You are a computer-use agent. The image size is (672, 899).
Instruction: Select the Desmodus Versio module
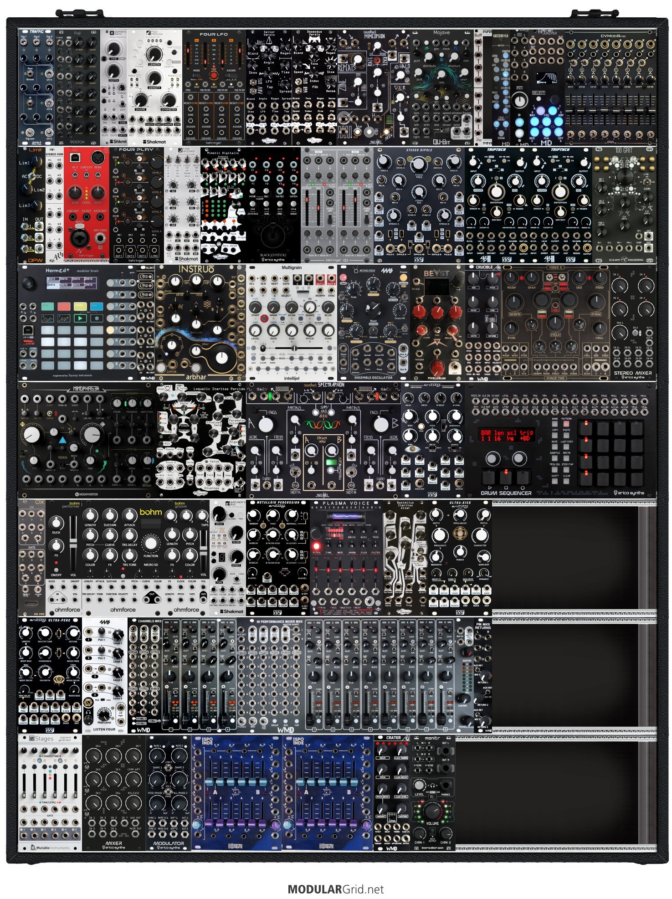coord(314,87)
